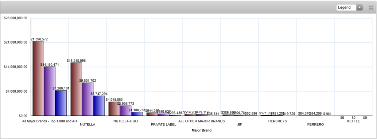The image size is (377, 139).
Task: Select the purple $14,110,471 bar
Action: tap(49, 91)
